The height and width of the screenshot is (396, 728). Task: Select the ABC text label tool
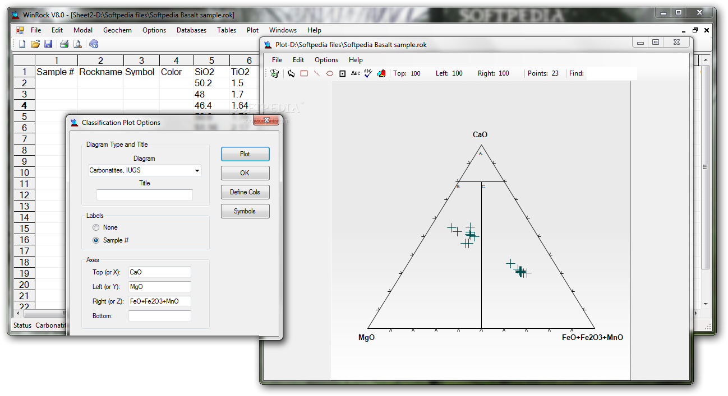(356, 73)
